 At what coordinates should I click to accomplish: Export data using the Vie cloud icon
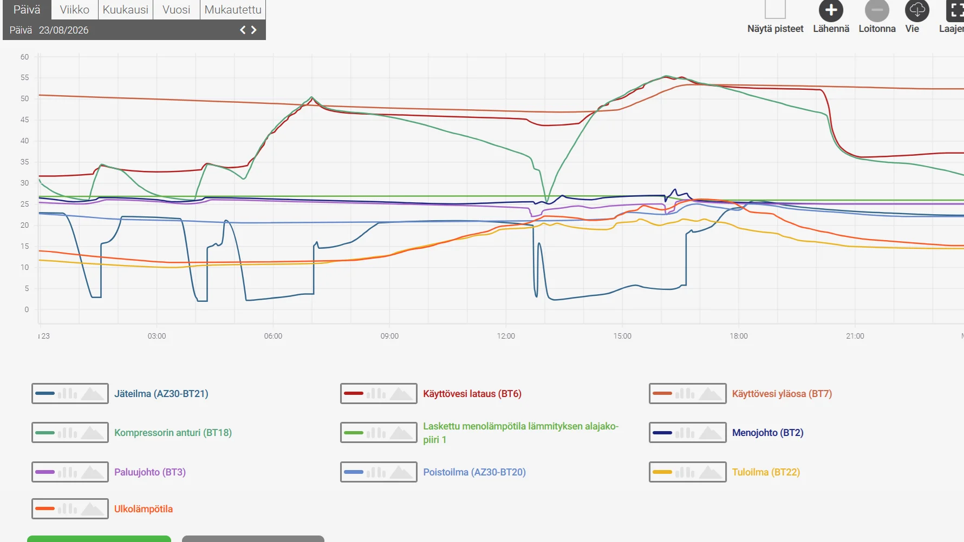pos(917,10)
